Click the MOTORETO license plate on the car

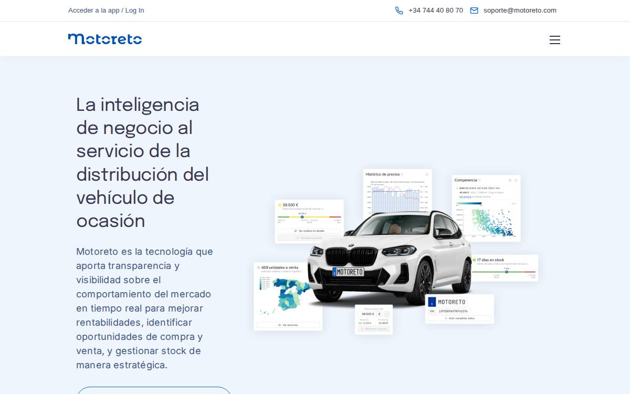348,272
